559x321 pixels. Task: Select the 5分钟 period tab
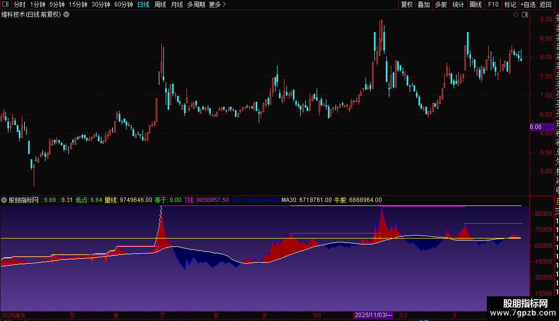pyautogui.click(x=57, y=4)
